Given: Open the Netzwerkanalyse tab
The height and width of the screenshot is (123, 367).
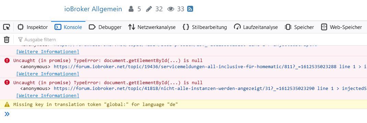Looking at the screenshot, I should pos(152,27).
